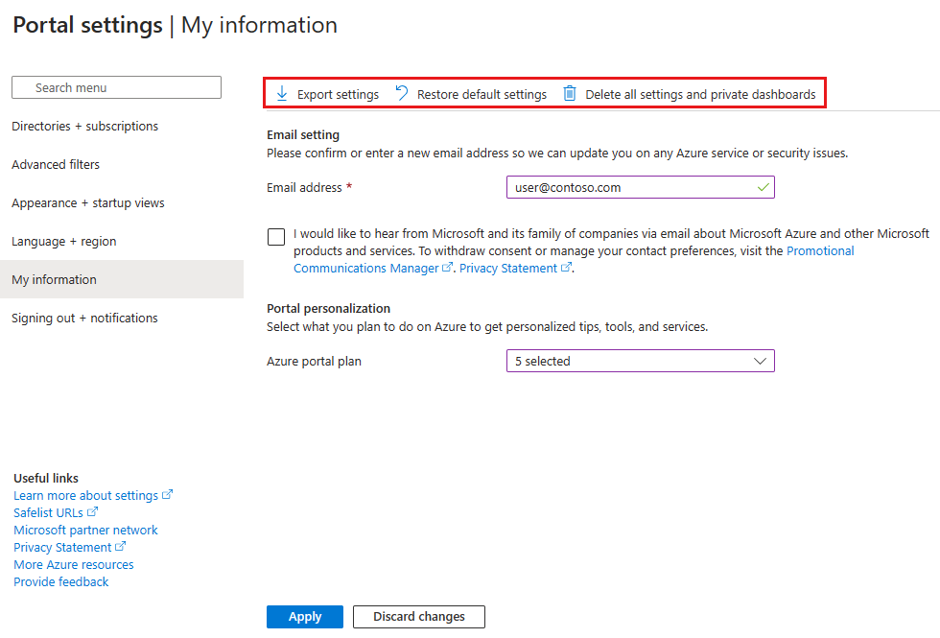Enable the Microsoft marketing email consent checkbox
This screenshot has width=940, height=638.
click(x=276, y=237)
